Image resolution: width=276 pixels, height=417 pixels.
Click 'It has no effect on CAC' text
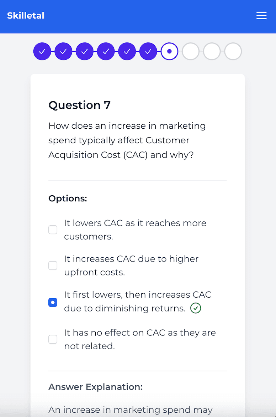(x=139, y=333)
